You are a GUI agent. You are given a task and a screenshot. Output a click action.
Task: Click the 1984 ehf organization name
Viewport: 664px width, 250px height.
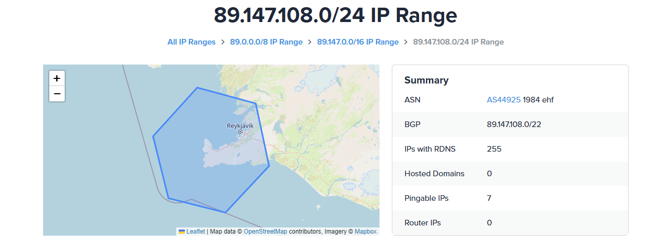click(x=538, y=100)
